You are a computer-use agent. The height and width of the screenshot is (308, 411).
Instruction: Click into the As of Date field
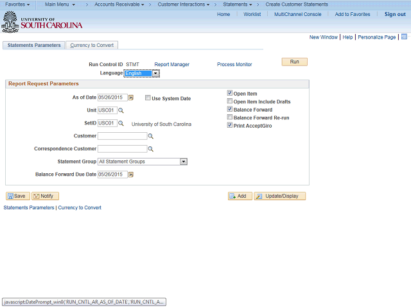click(112, 98)
